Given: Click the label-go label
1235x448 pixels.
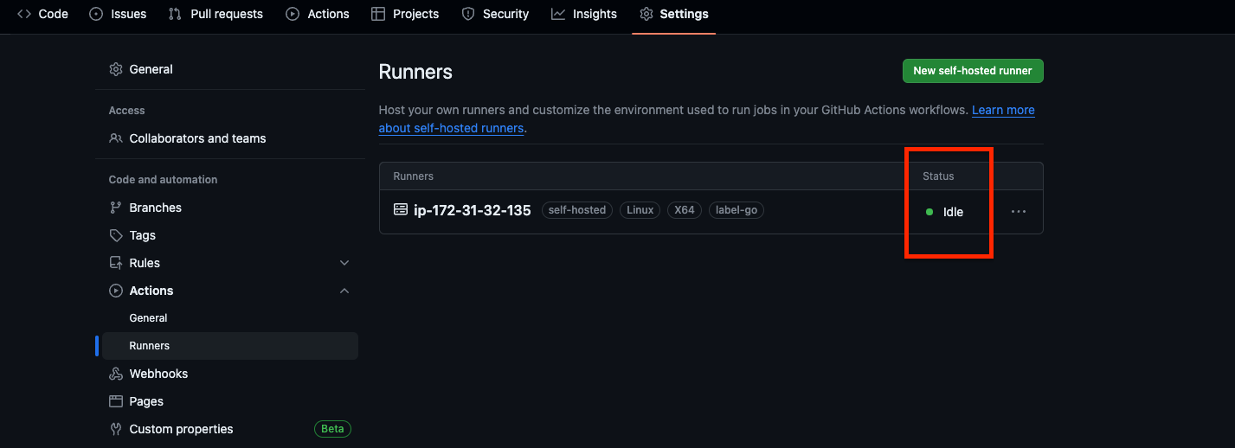Looking at the screenshot, I should tap(736, 210).
